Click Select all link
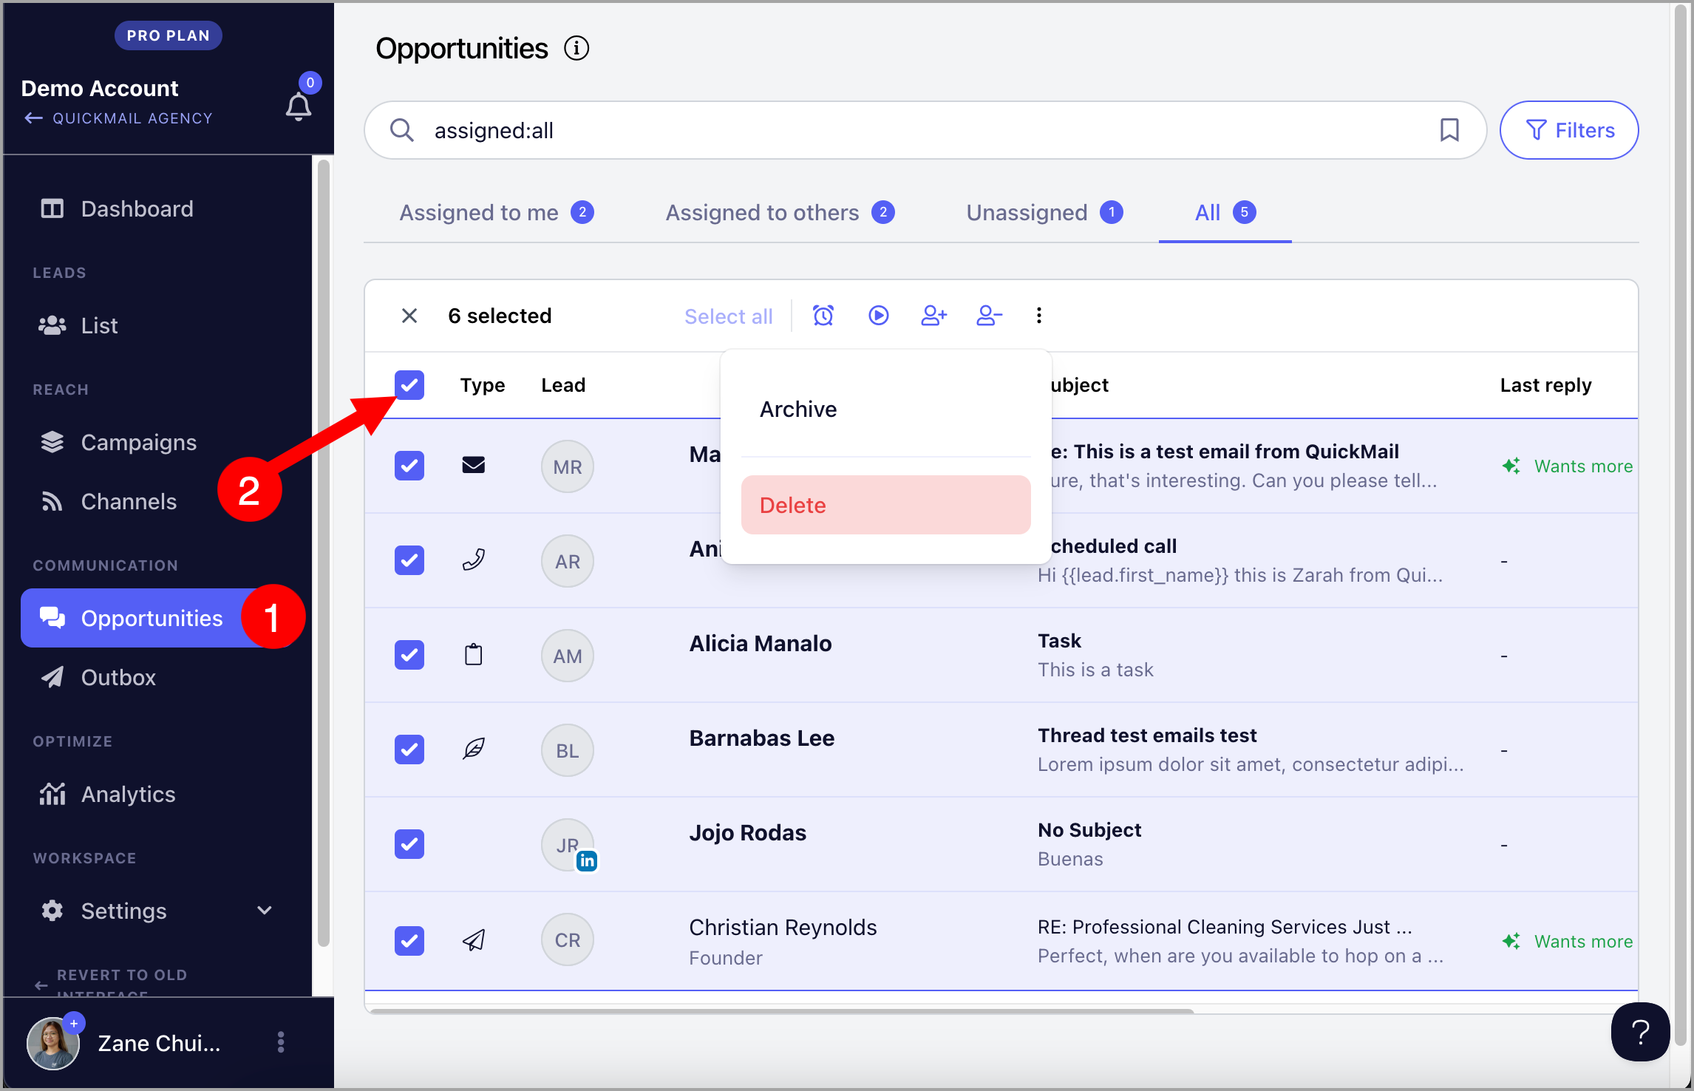 729,316
